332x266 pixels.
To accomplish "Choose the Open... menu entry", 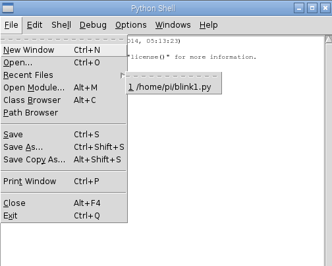I will pos(64,63).
